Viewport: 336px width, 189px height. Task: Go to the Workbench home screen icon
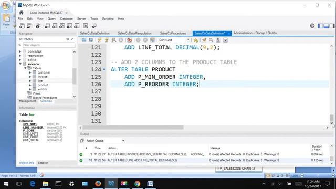21,13
